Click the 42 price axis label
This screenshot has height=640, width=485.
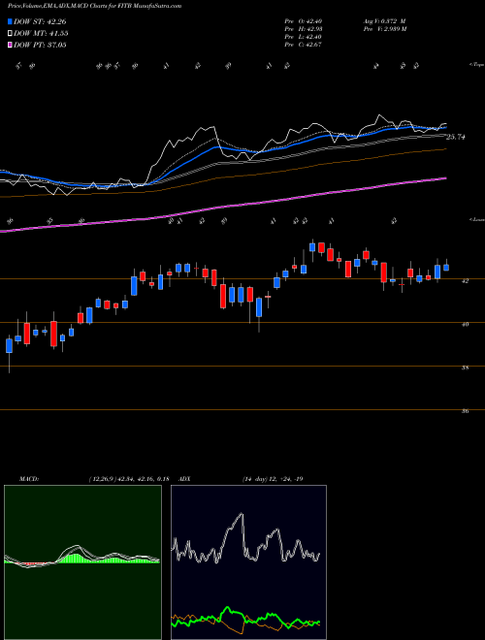[x=466, y=281]
